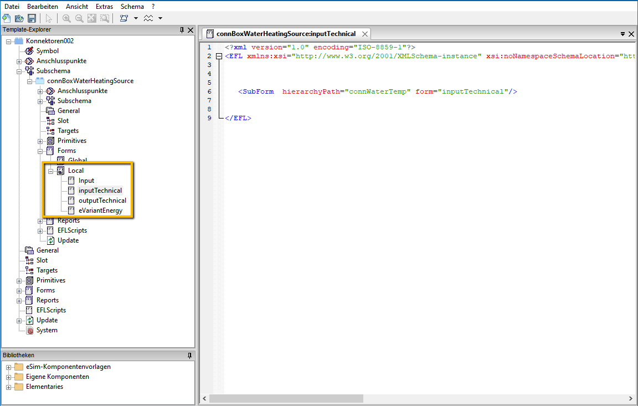Click the top-level EFLScripts icon

coord(29,310)
